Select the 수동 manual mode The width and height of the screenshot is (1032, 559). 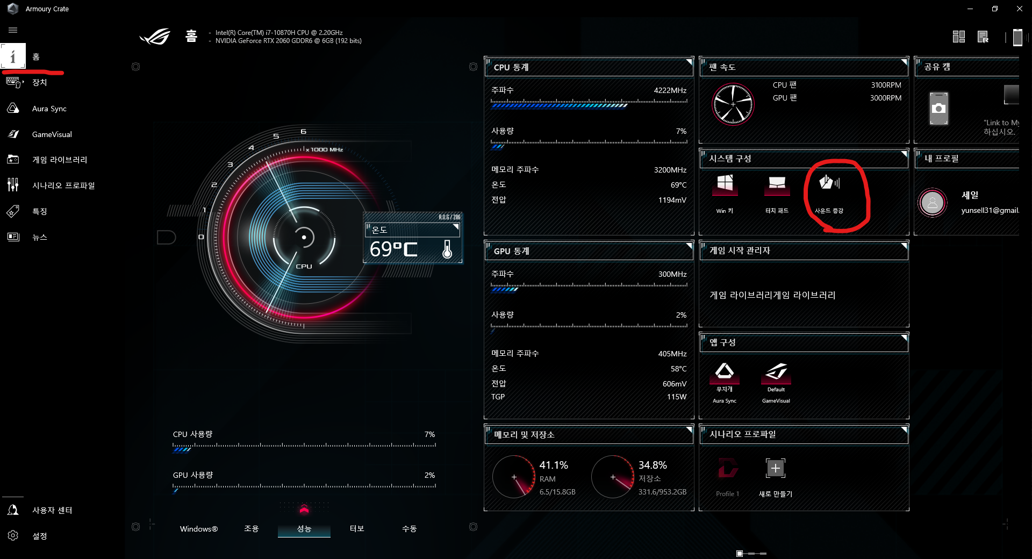[x=410, y=529]
